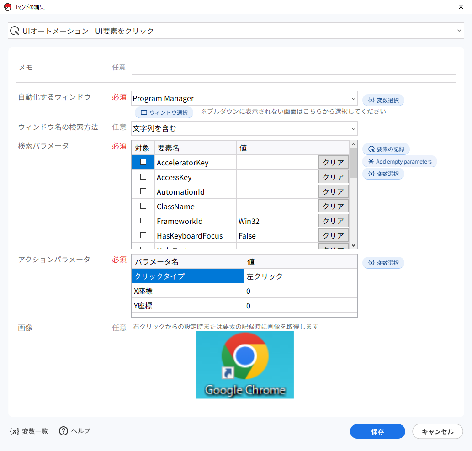Image resolution: width=472 pixels, height=451 pixels.
Task: Click 変数選択 beside the window field
Action: [x=383, y=100]
